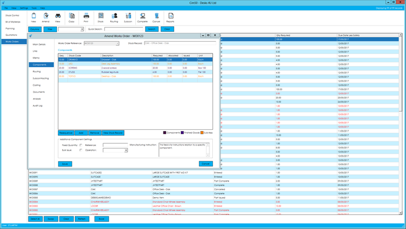Open the Operation dropdown
The height and width of the screenshot is (229, 406).
coord(126,150)
